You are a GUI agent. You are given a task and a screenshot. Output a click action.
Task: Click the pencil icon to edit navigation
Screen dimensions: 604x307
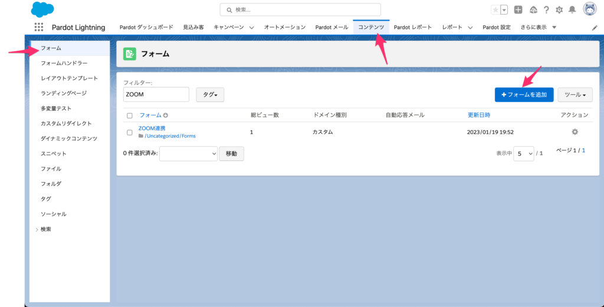pos(595,28)
